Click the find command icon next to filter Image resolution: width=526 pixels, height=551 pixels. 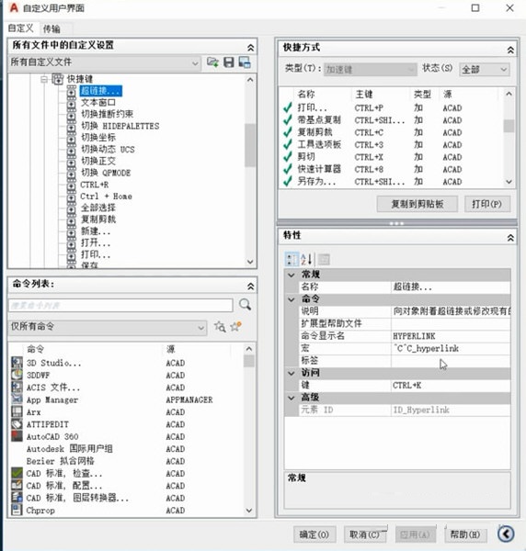tap(220, 327)
